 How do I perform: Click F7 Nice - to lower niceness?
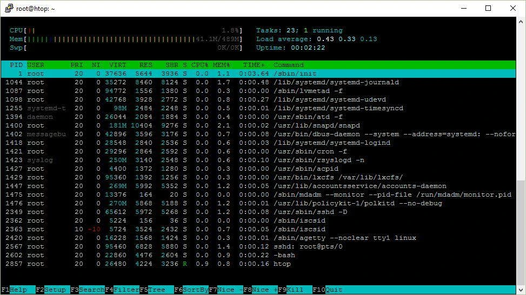226,290
